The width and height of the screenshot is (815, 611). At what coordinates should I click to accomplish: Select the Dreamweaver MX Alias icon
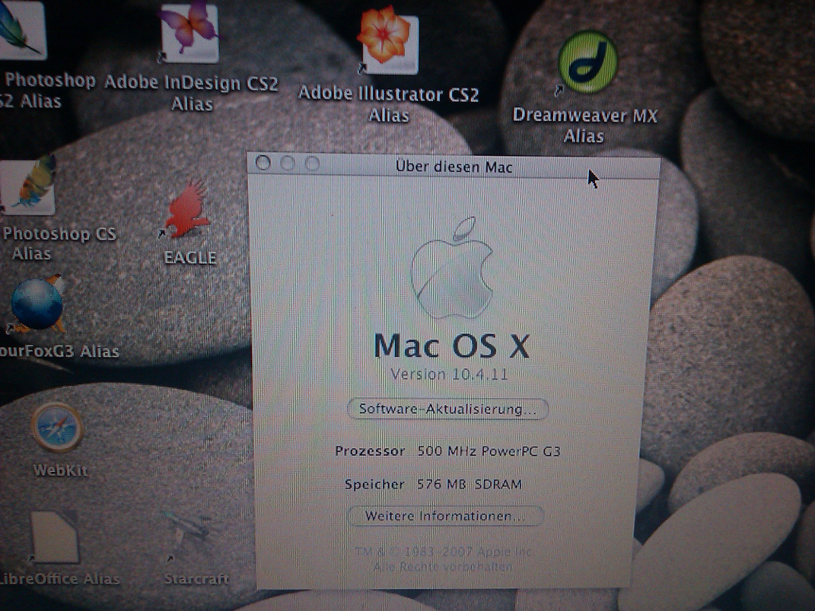point(587,62)
